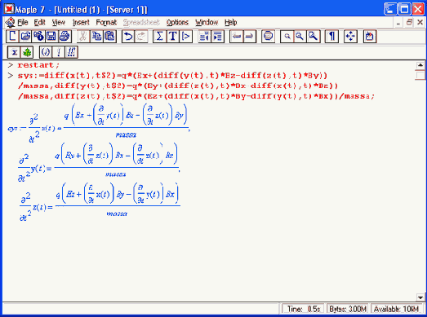Copy selection with the Copy icon
This screenshot has height=317, width=427.
96,37
